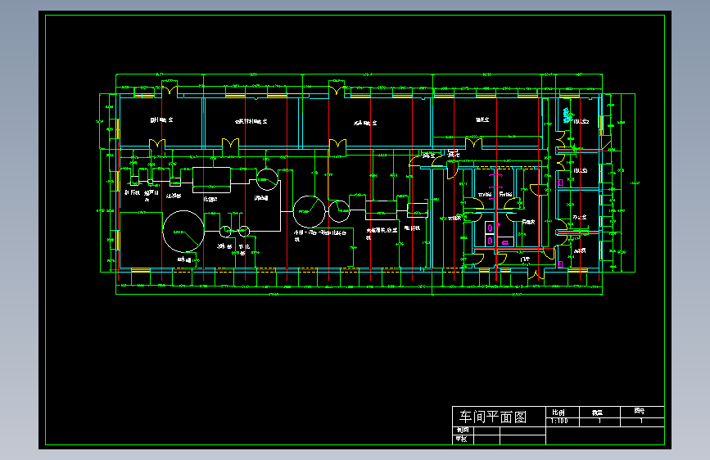Click the 门厅 room label
The height and width of the screenshot is (460, 710).
pyautogui.click(x=525, y=260)
